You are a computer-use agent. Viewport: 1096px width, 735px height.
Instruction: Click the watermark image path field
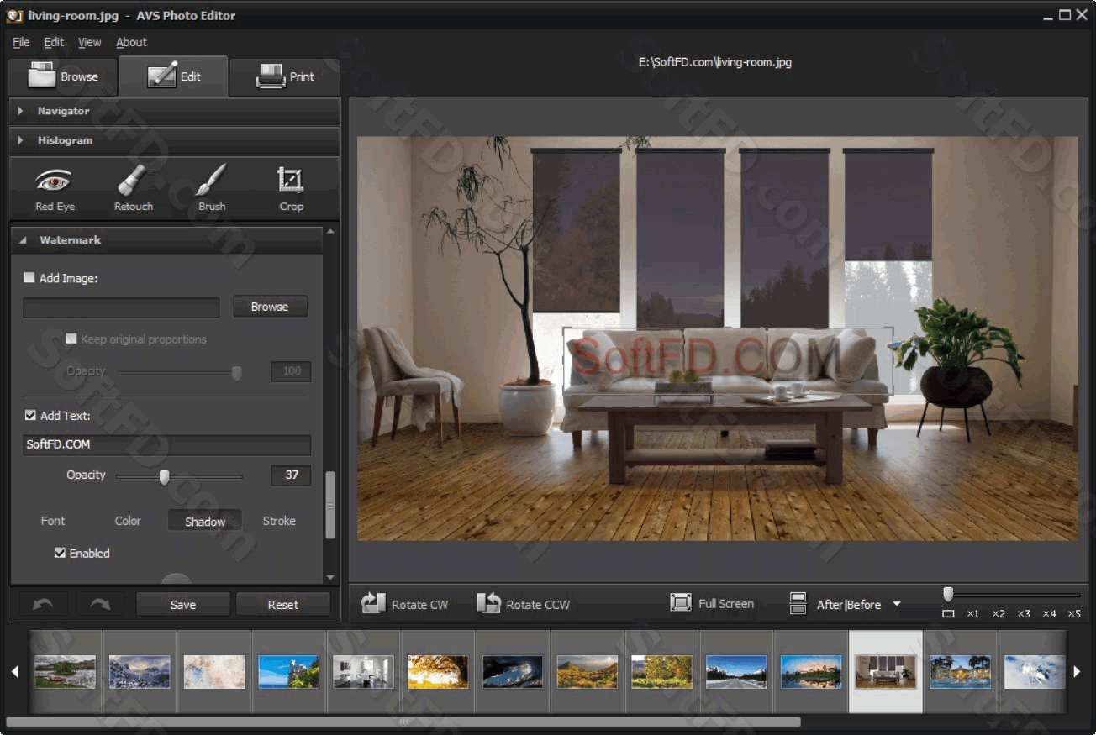(x=121, y=307)
